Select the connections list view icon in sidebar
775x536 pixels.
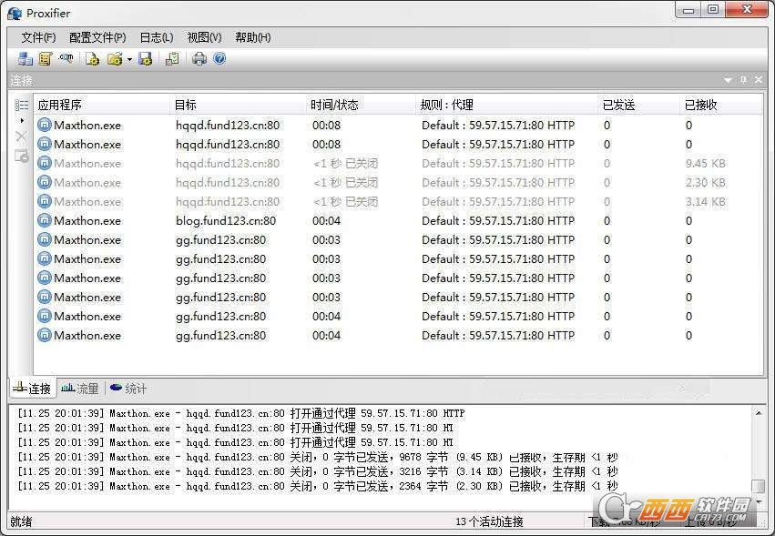click(20, 105)
